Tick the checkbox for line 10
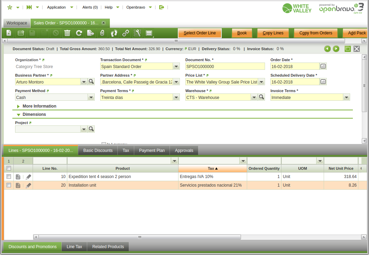This screenshot has height=255, width=369. tap(9, 177)
